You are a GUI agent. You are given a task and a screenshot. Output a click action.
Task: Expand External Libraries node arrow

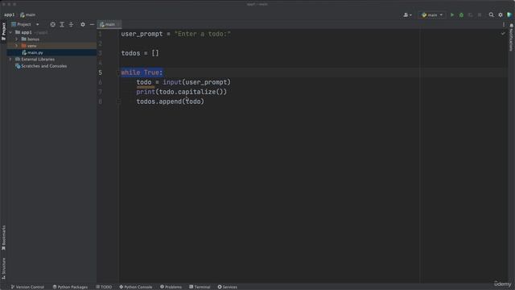[10, 59]
